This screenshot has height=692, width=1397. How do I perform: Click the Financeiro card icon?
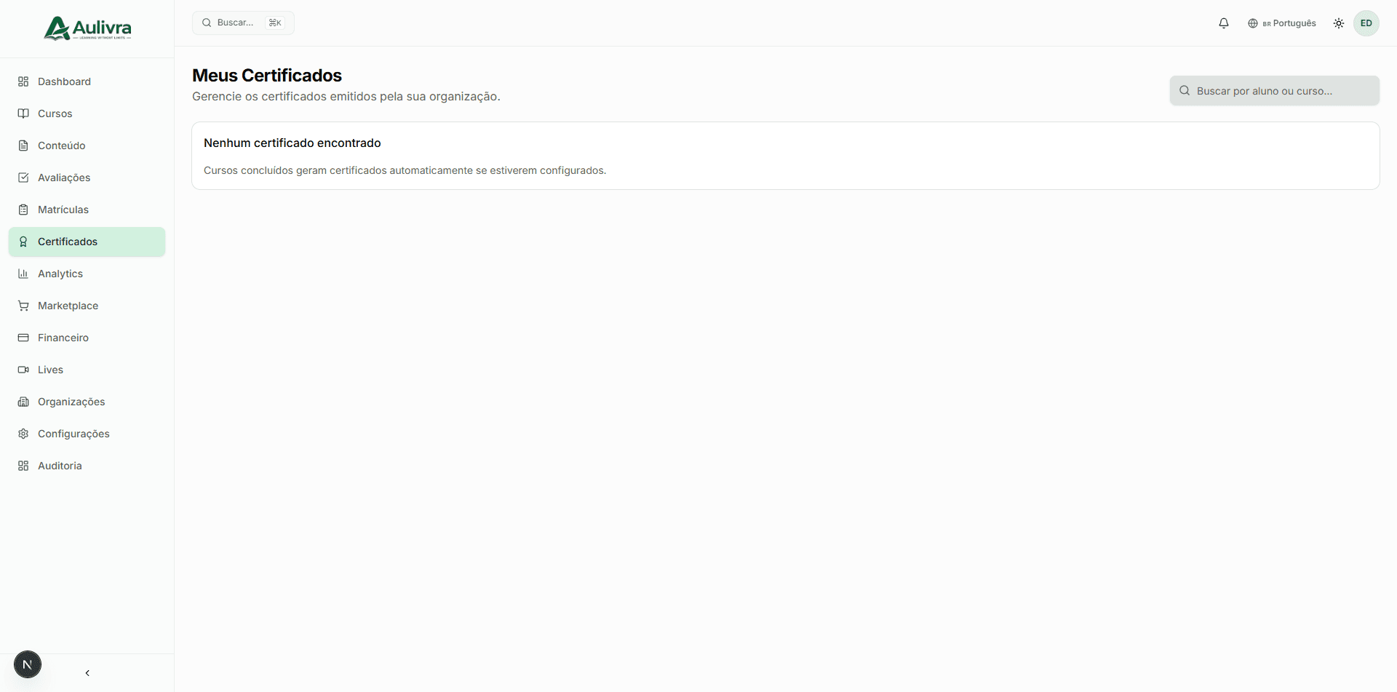(23, 338)
